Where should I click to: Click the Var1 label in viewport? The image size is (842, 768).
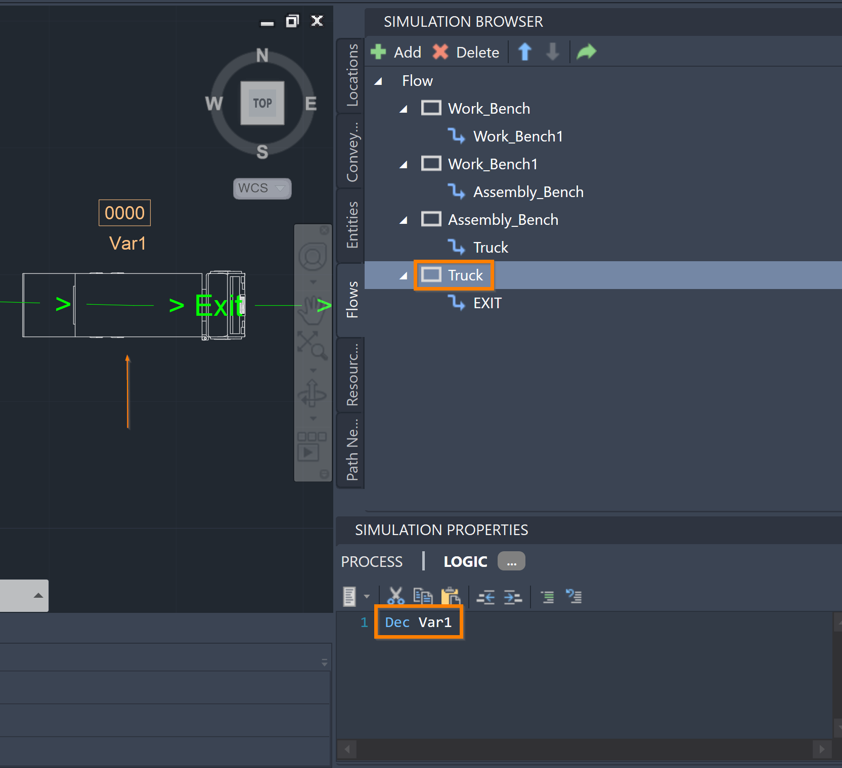(x=127, y=243)
